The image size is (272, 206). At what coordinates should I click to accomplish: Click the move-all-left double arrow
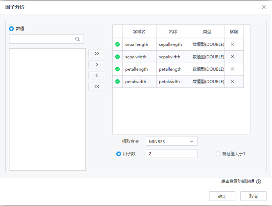(x=96, y=86)
